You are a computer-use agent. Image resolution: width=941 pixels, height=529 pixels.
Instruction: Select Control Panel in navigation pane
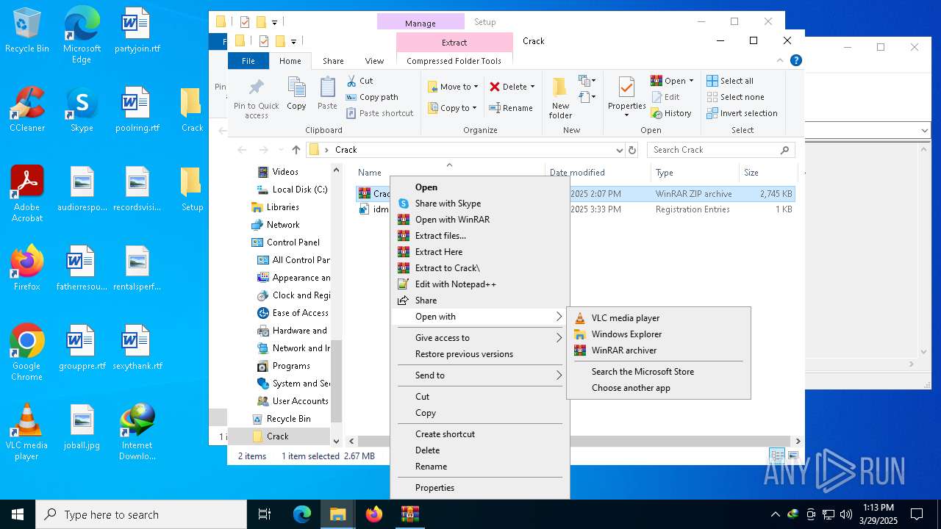(x=293, y=242)
